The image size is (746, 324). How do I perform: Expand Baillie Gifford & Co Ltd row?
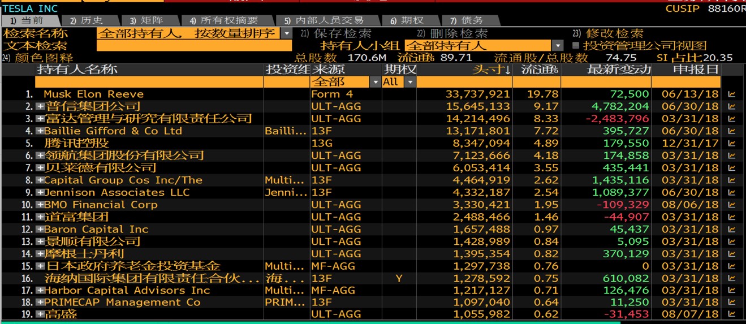tap(40, 131)
